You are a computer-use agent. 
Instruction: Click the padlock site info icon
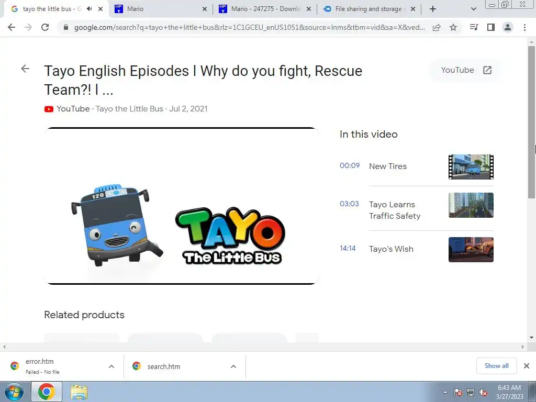(66, 27)
